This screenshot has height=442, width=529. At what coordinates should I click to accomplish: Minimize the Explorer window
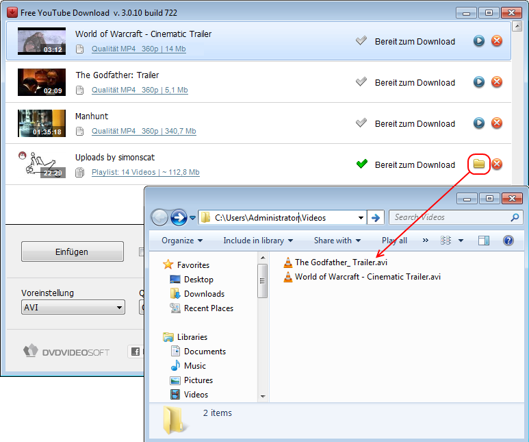tap(467, 199)
